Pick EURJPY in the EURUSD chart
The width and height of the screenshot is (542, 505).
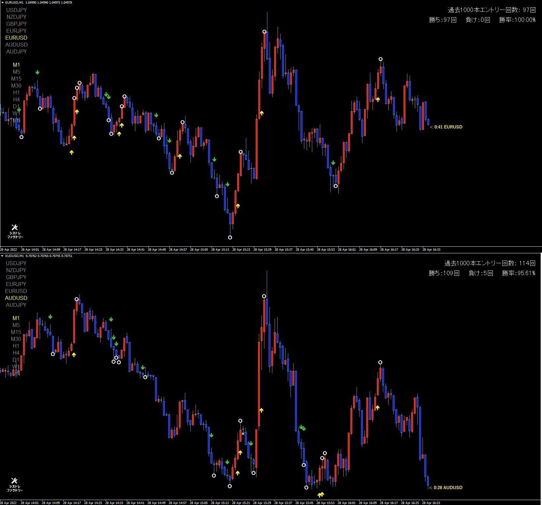[16, 31]
